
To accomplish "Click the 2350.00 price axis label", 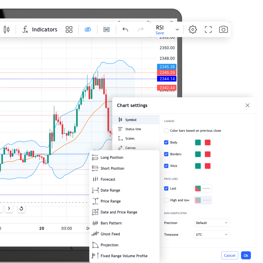I will coord(167,48).
